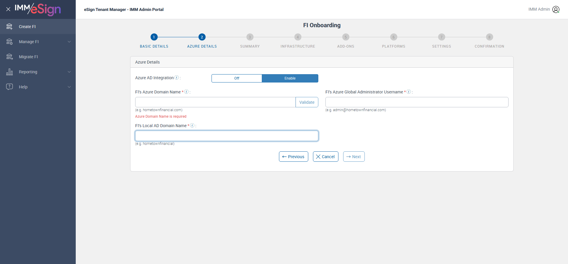Click the '(e.g. admin@hometownfinancial.com)' hint
568x264 pixels.
[x=356, y=110]
